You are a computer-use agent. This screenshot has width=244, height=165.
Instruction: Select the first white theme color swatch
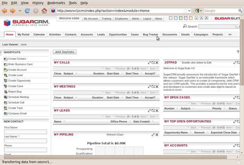point(170,18)
